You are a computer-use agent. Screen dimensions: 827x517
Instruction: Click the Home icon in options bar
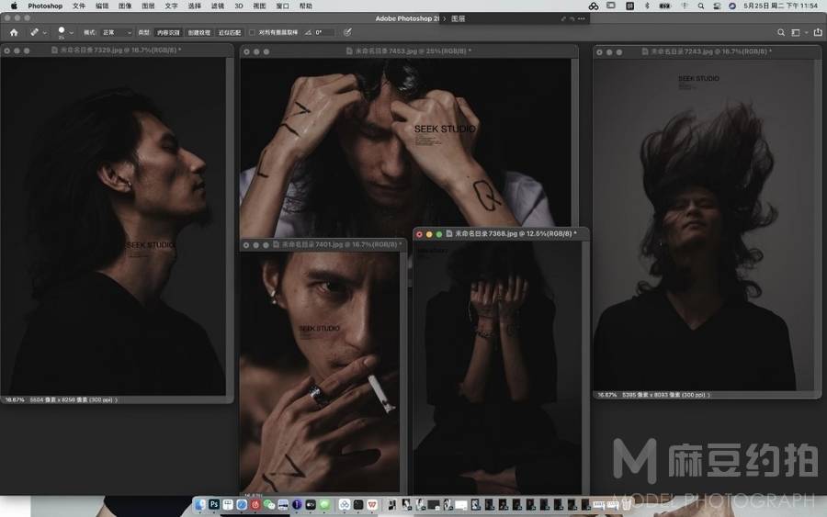pos(14,33)
